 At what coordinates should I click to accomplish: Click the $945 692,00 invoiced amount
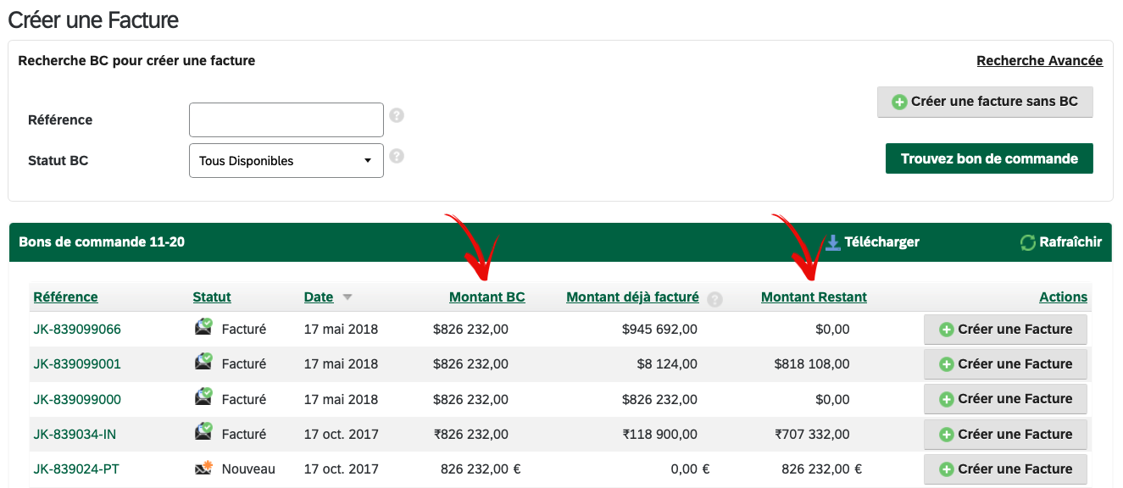pyautogui.click(x=659, y=329)
